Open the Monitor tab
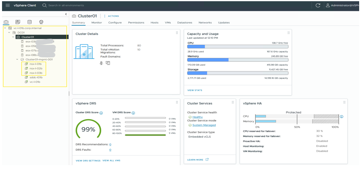The width and height of the screenshot is (362, 170). click(x=96, y=23)
